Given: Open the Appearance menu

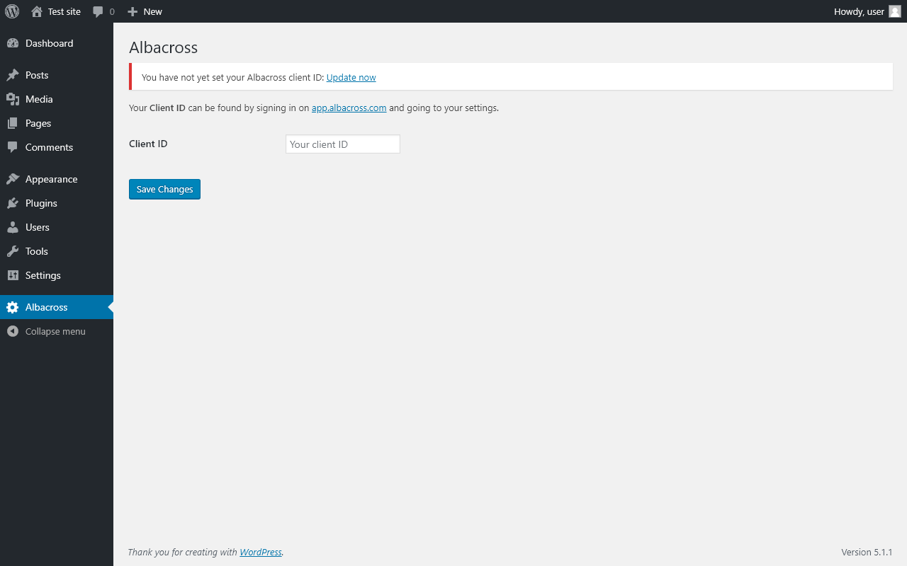Looking at the screenshot, I should (51, 179).
